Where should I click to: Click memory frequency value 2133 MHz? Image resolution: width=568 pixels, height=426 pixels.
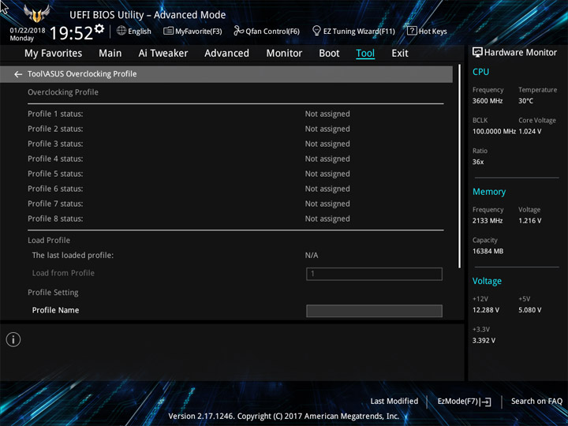[x=488, y=221]
